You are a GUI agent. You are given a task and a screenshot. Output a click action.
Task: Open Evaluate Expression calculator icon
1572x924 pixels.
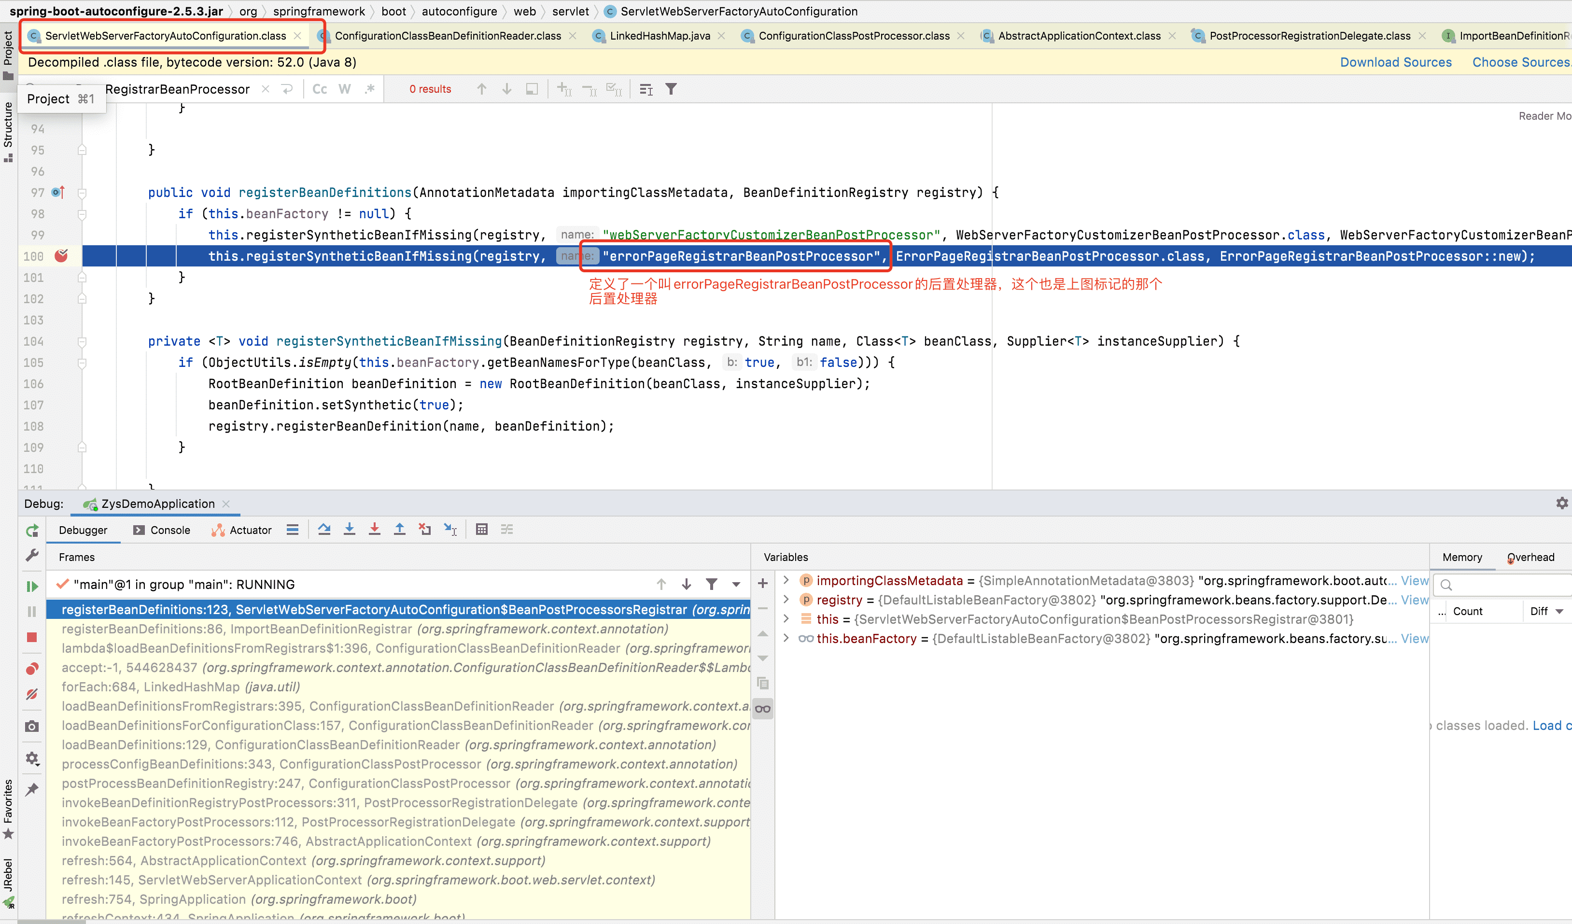coord(481,529)
